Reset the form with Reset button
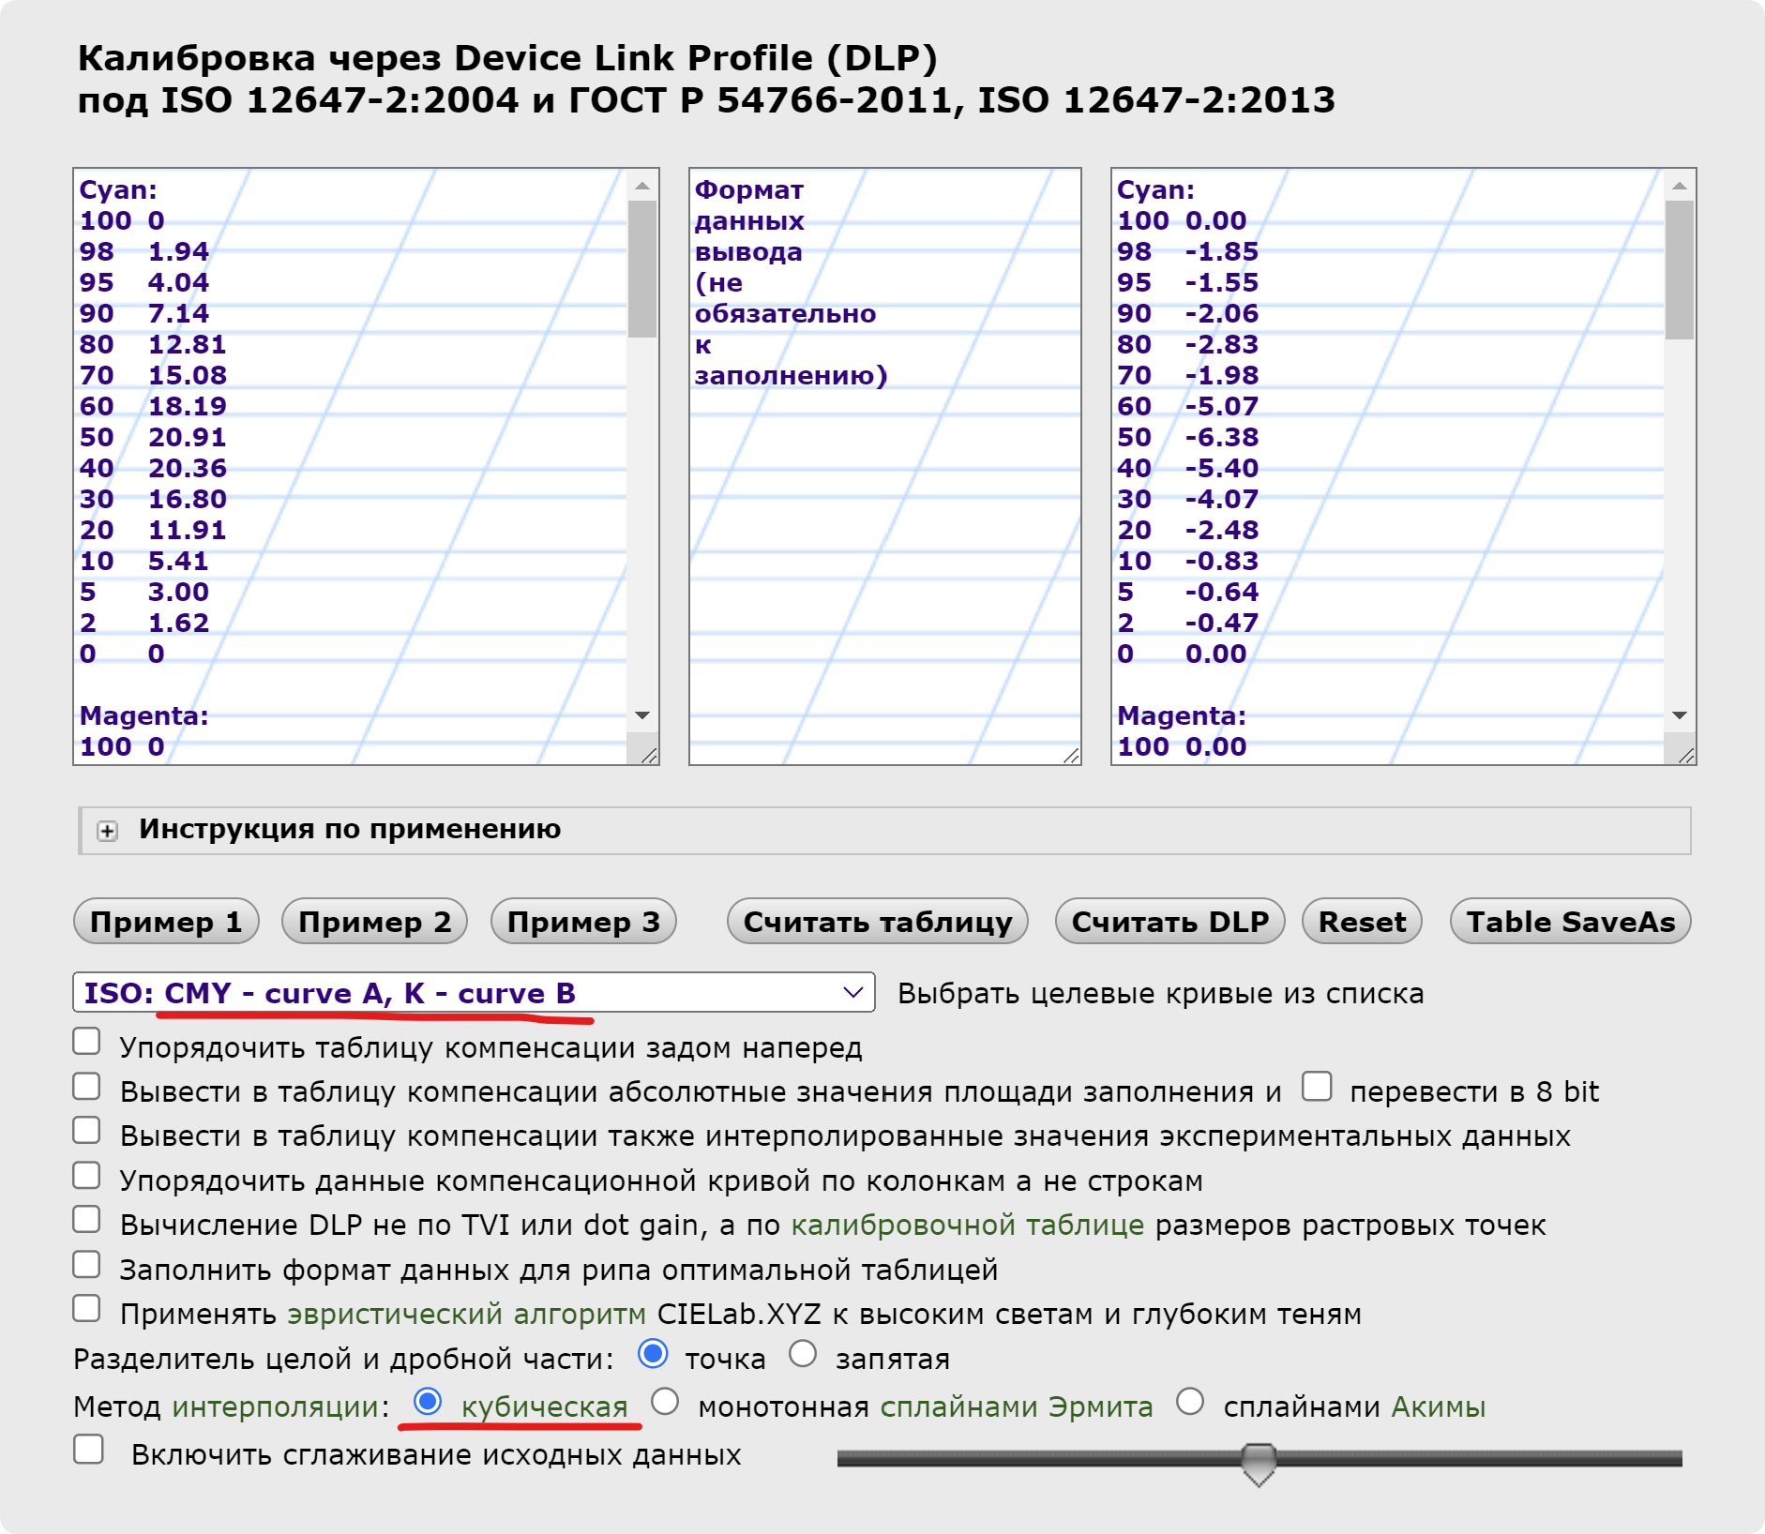 [1362, 922]
